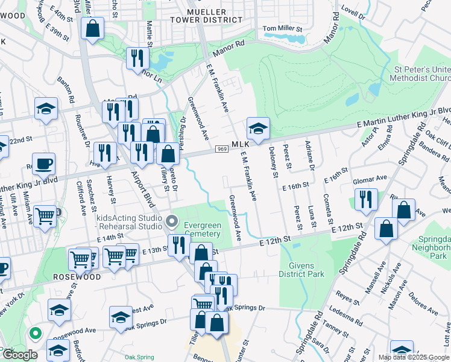Click the restaurant marker near Glomar Ave
This screenshot has height=362, width=451.
coord(366,202)
